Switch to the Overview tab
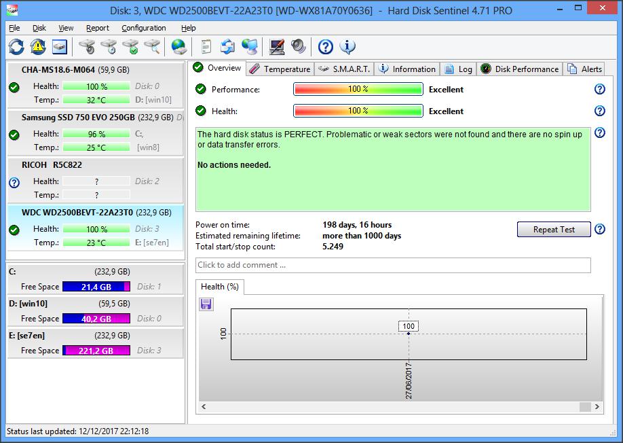This screenshot has width=623, height=443. pos(217,67)
